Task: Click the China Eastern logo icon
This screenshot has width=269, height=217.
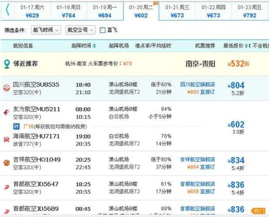Action: (6, 113)
